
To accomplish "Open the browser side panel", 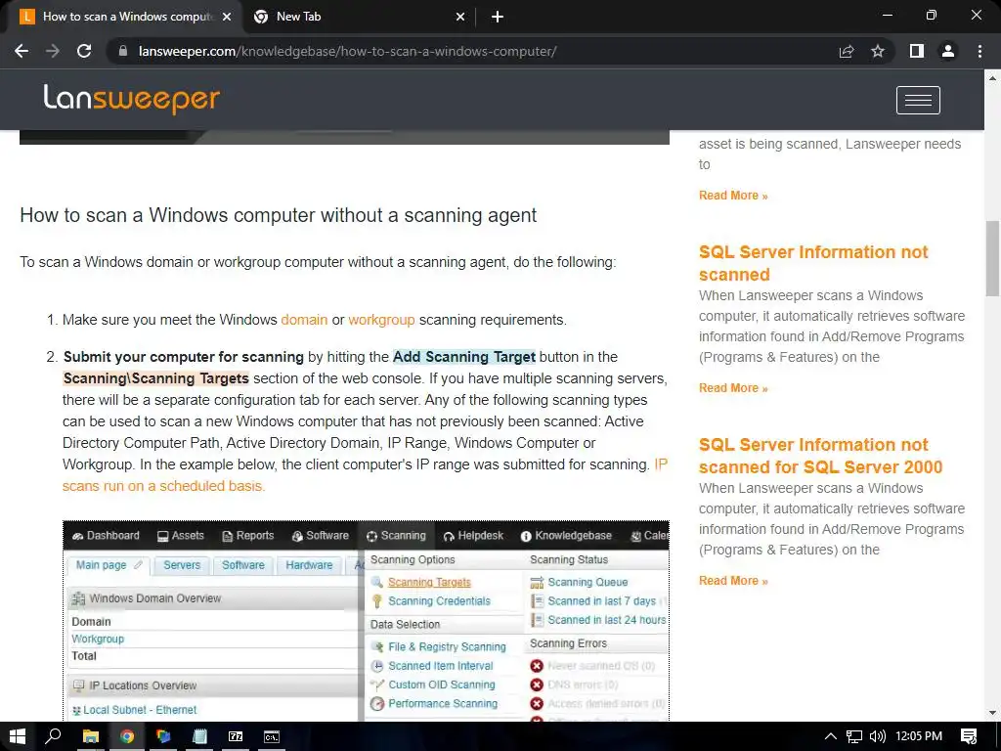I will click(917, 51).
